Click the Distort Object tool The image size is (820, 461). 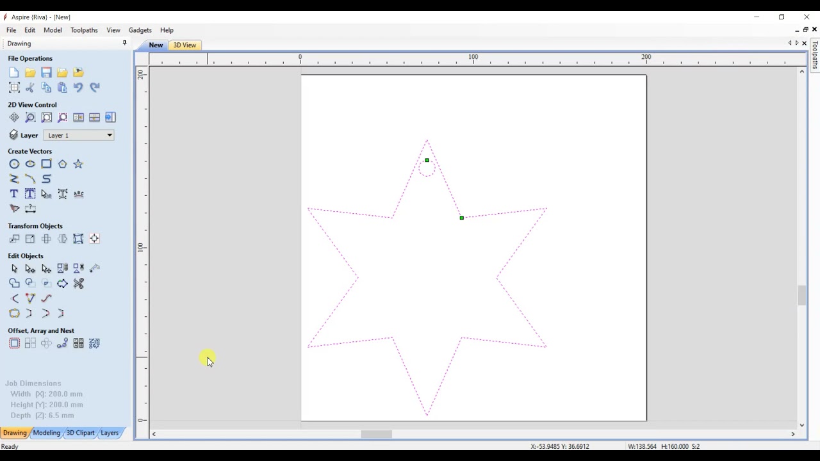(x=78, y=238)
